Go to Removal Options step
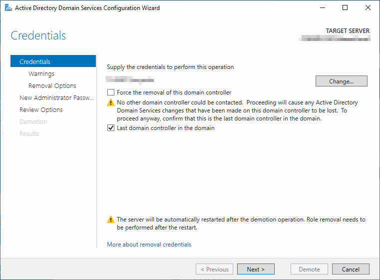This screenshot has height=280, width=380. tap(52, 85)
